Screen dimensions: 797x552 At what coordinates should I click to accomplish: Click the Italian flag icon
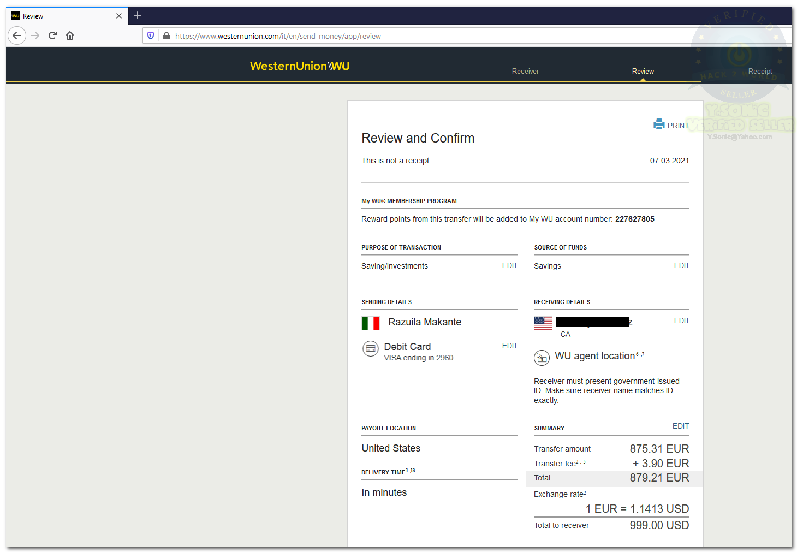(x=371, y=323)
